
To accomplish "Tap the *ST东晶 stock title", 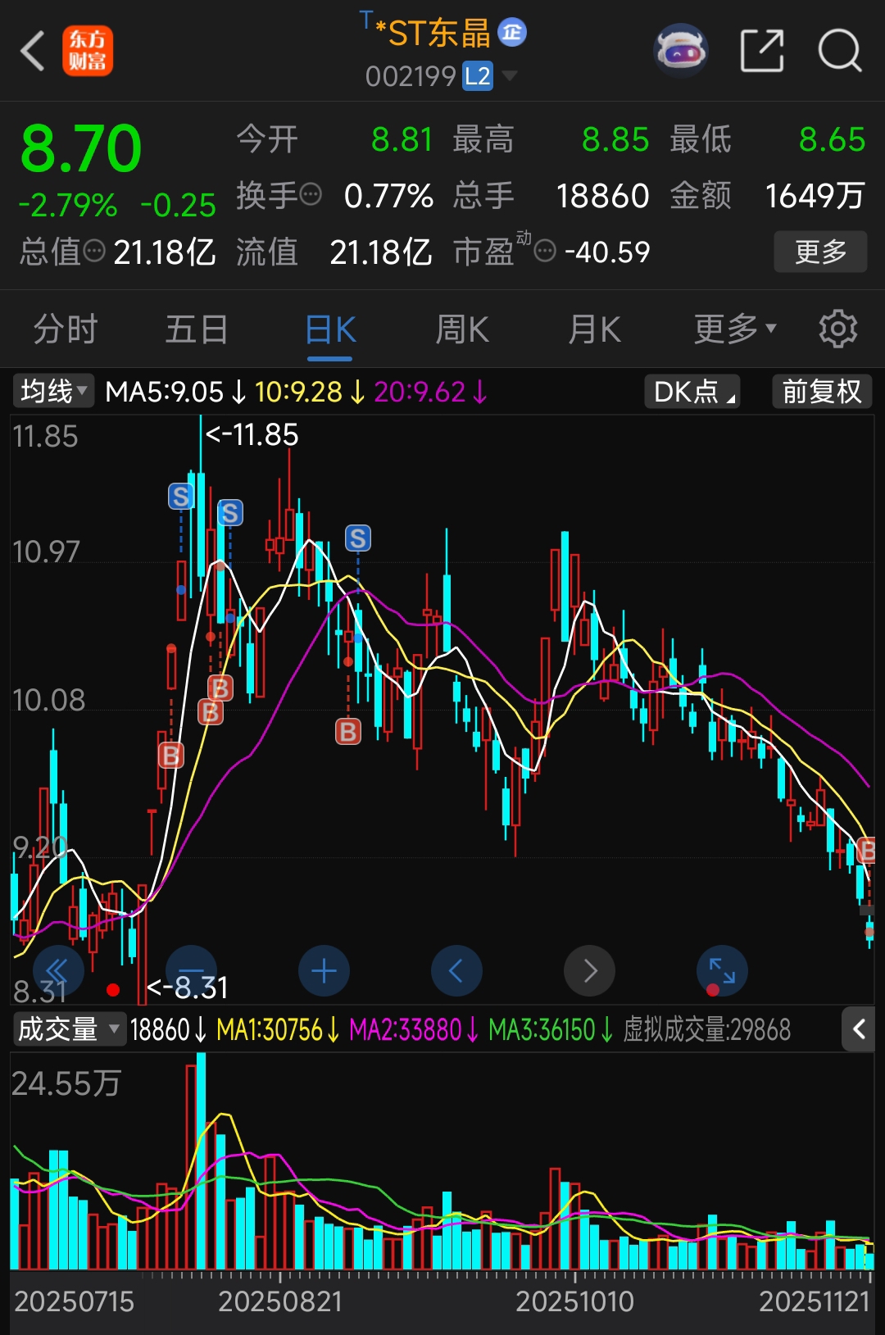I will coord(432,33).
